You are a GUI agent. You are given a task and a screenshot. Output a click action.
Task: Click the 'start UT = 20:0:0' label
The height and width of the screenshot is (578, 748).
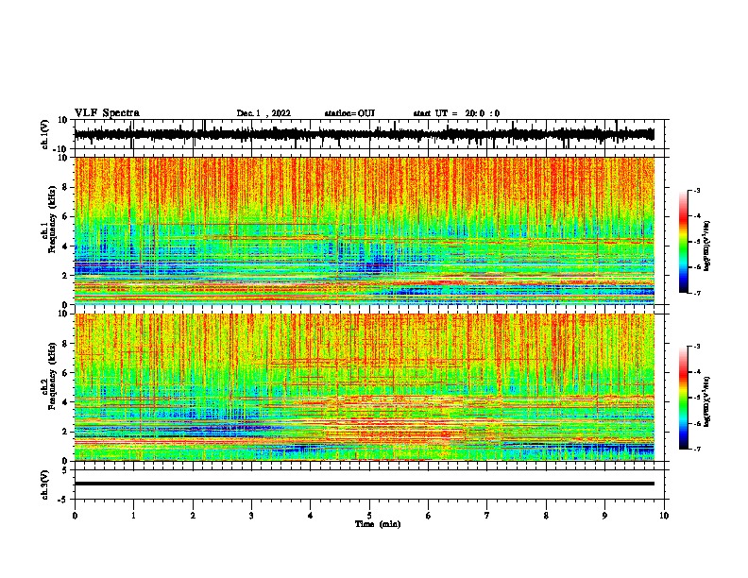coord(456,113)
